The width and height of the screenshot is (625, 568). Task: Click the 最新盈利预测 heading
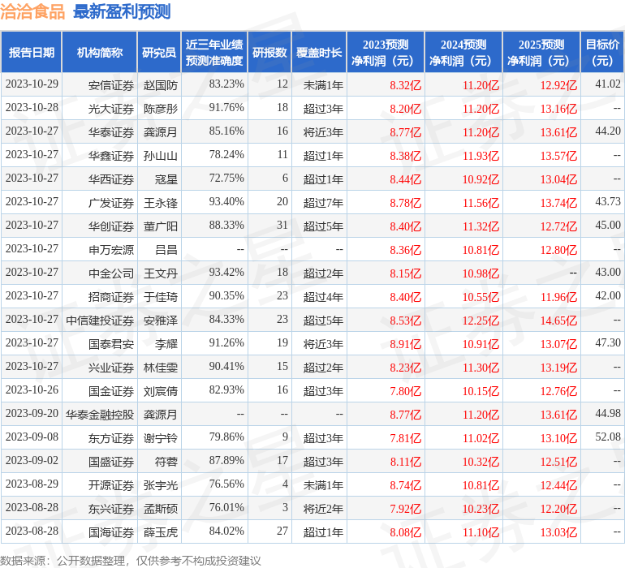(122, 11)
